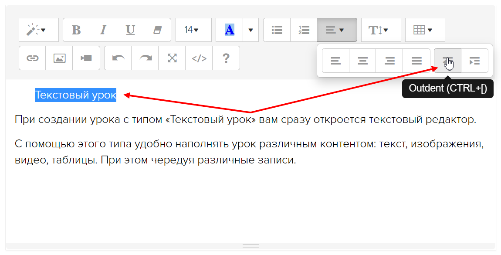
Task: Redo the last undone edit
Action: (x=145, y=58)
